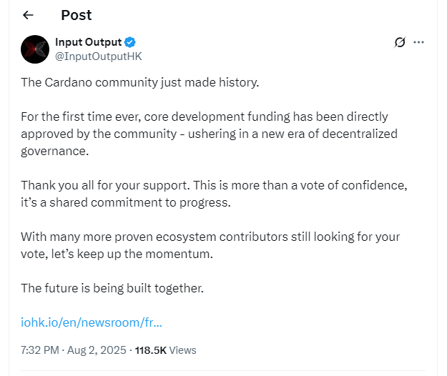Image resolution: width=447 pixels, height=376 pixels.
Task: Open the post's More options ellipsis
Action: (x=420, y=42)
